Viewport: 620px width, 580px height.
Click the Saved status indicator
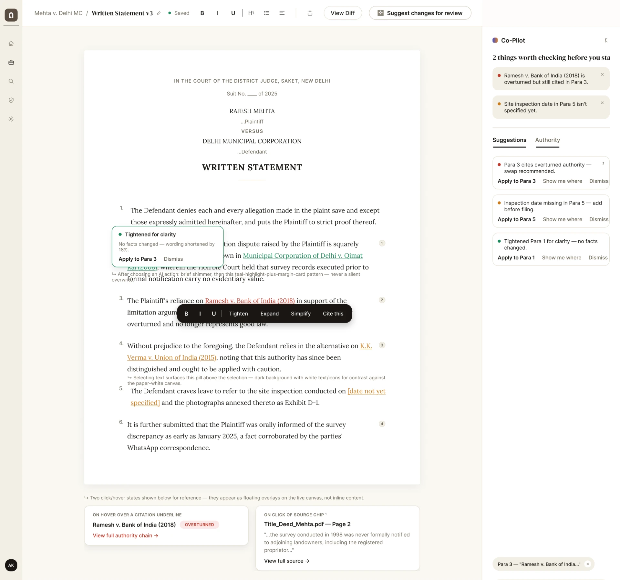[179, 13]
